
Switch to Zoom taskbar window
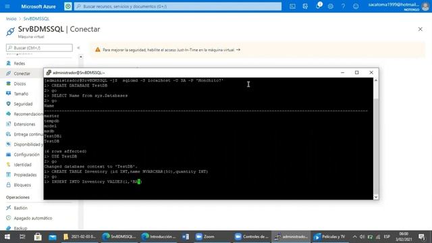(x=213, y=237)
